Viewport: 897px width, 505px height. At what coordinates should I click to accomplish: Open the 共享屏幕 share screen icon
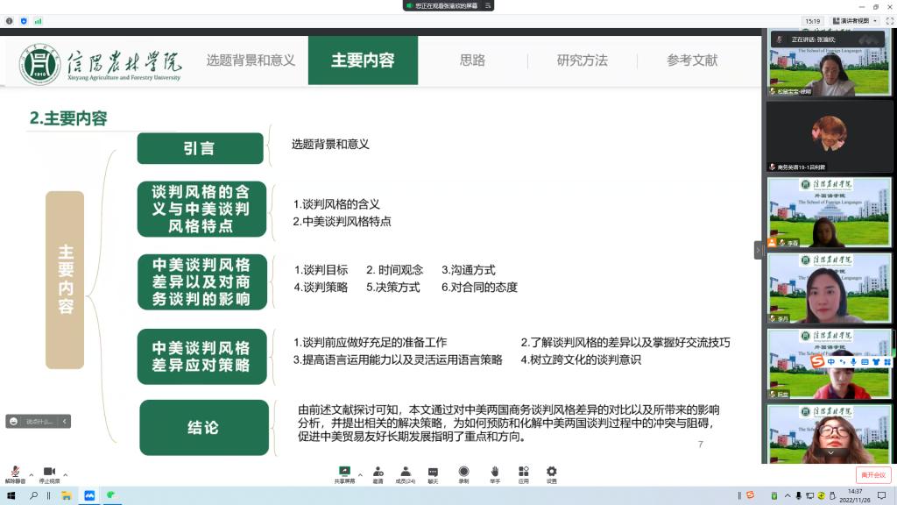coord(344,472)
